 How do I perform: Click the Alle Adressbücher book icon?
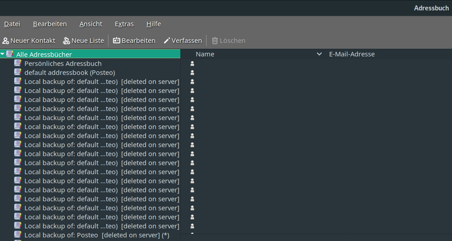tap(10, 54)
